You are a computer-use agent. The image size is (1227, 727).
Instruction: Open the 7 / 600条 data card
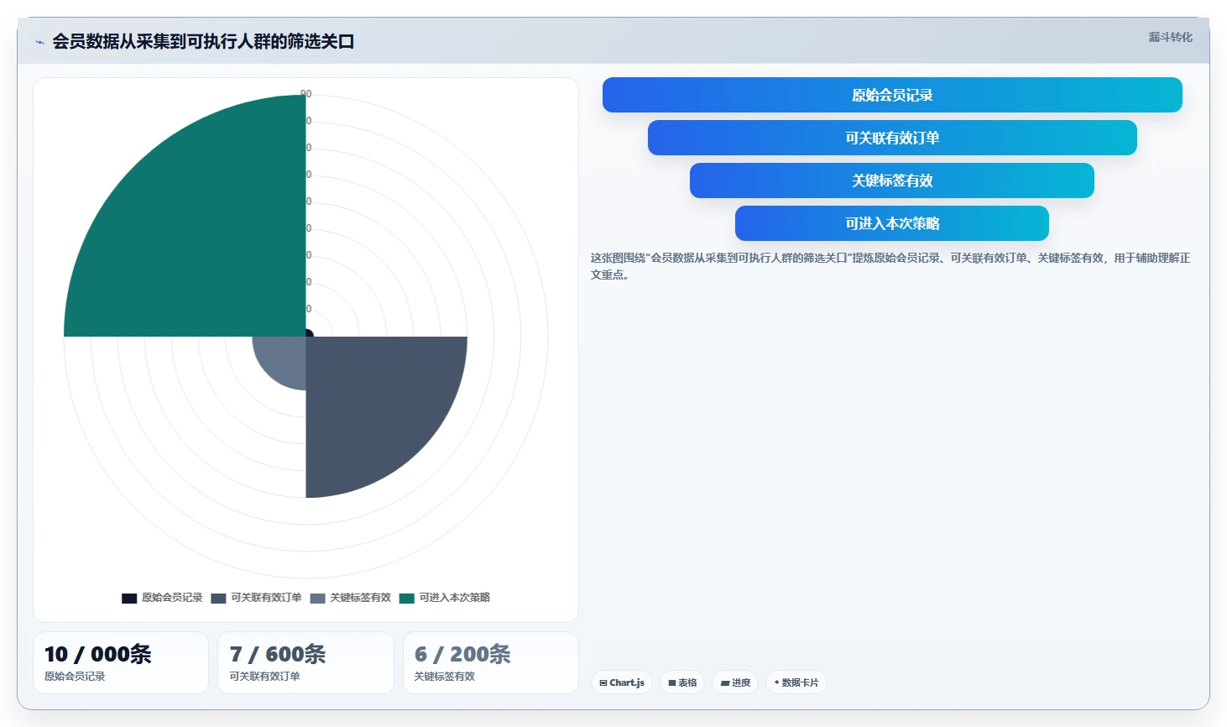[x=305, y=663]
